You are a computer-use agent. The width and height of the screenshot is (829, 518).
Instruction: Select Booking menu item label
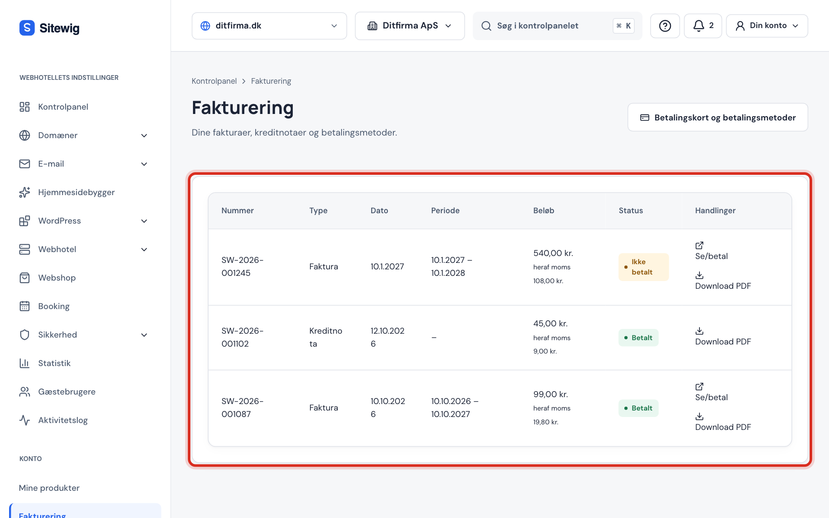pyautogui.click(x=54, y=306)
